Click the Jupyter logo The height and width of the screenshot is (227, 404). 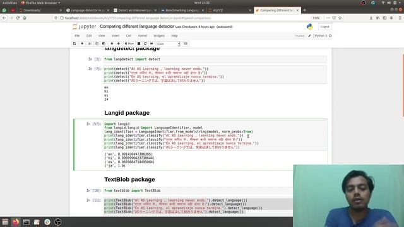84,26
